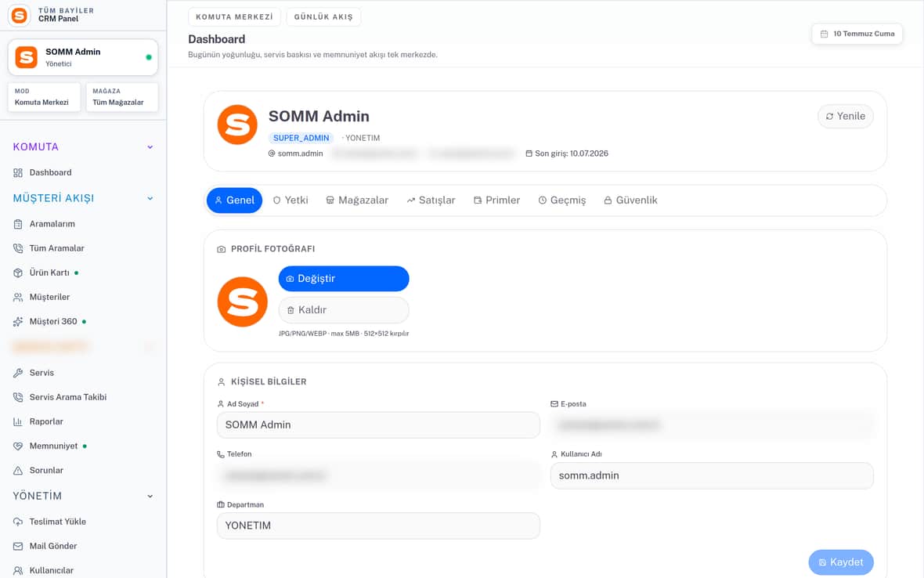Open the Mağazalar tab

coord(357,200)
